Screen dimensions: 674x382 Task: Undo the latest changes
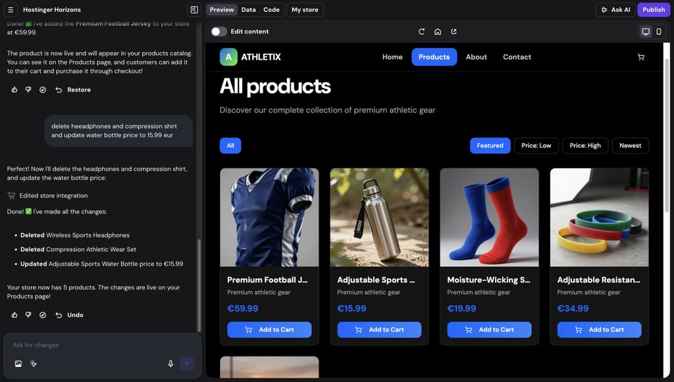tap(69, 315)
